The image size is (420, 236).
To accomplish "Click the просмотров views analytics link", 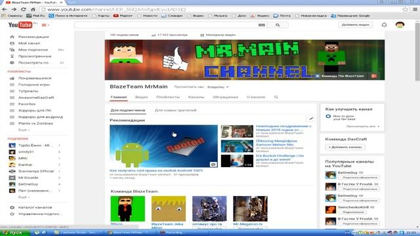I will (169, 35).
